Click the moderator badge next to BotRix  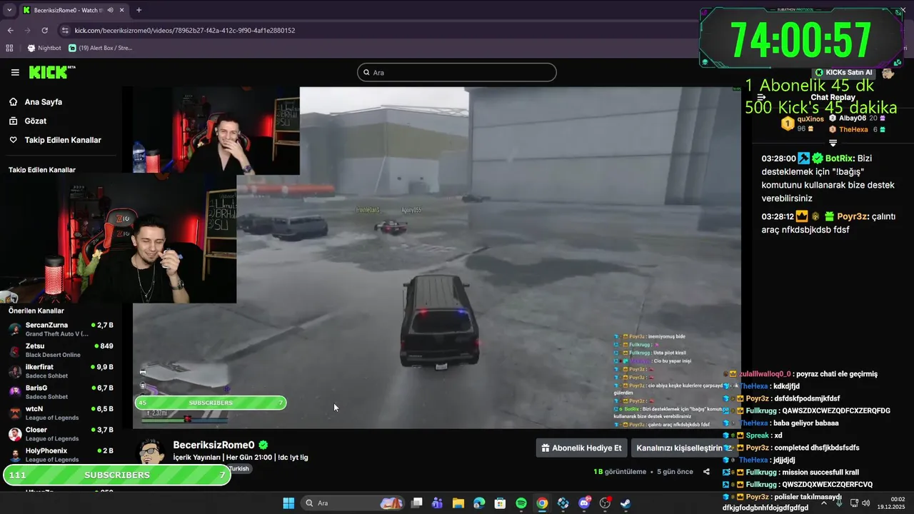click(804, 158)
